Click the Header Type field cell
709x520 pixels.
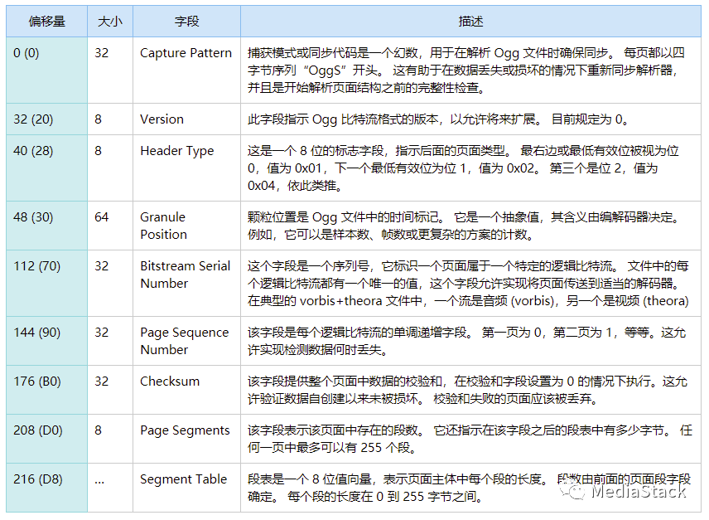point(176,151)
